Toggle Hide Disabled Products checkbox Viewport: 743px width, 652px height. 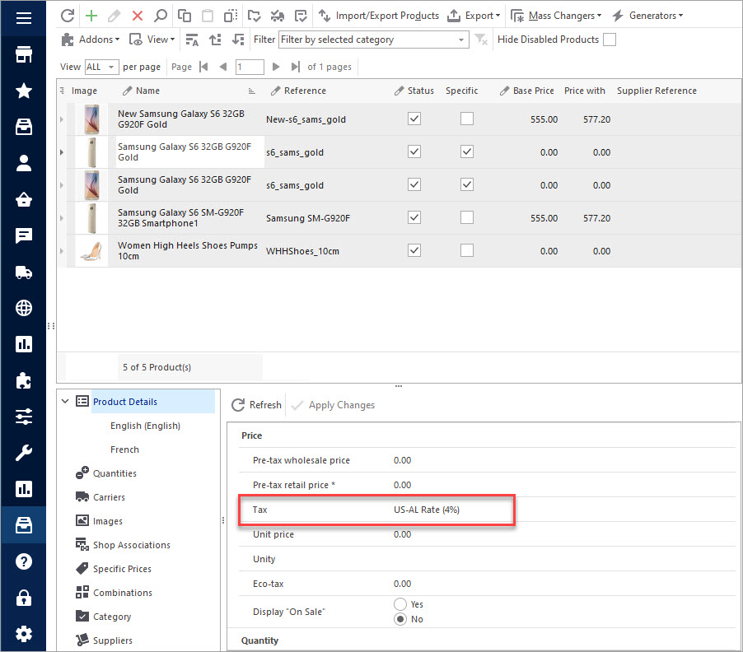click(610, 40)
